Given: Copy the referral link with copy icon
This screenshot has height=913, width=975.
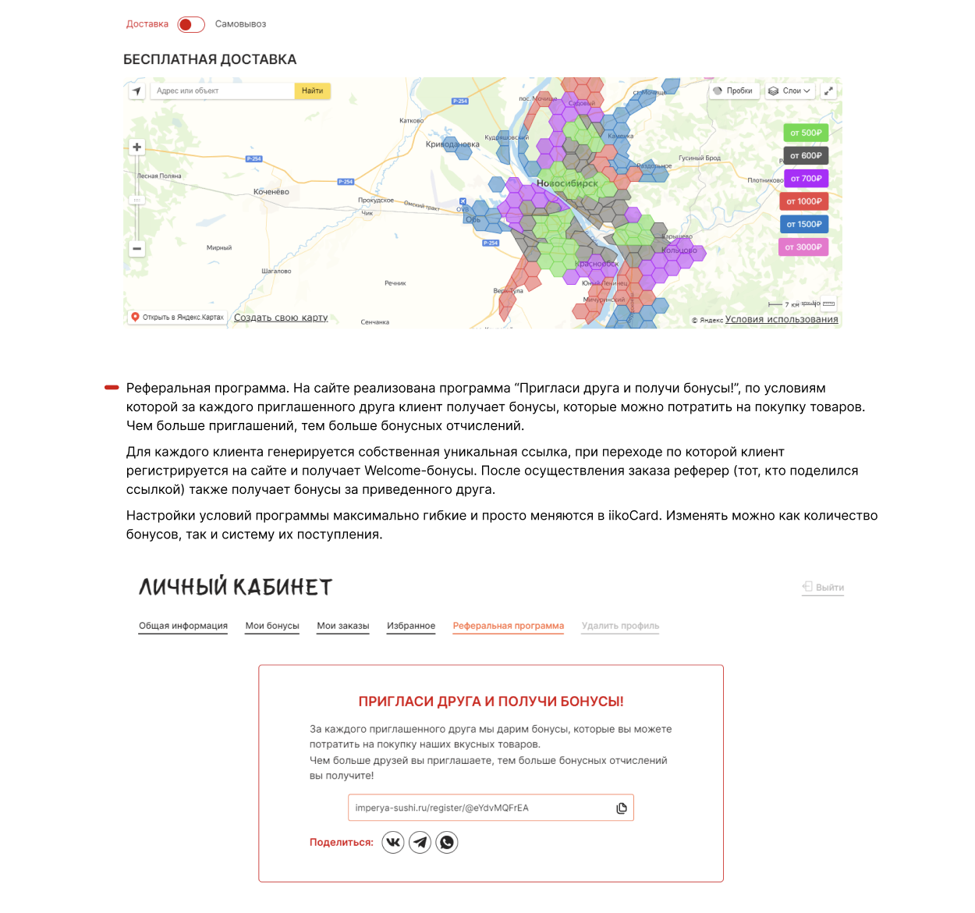Looking at the screenshot, I should 622,808.
